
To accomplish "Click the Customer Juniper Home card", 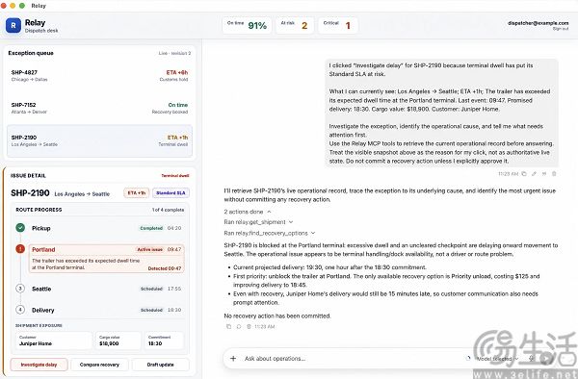I will point(54,341).
